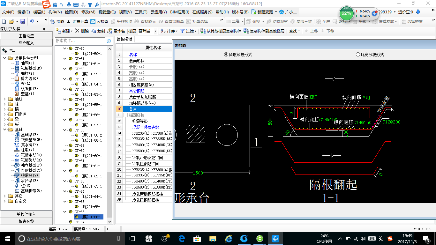Open the BIM应用(I) menu
The height and width of the screenshot is (245, 436).
click(180, 12)
